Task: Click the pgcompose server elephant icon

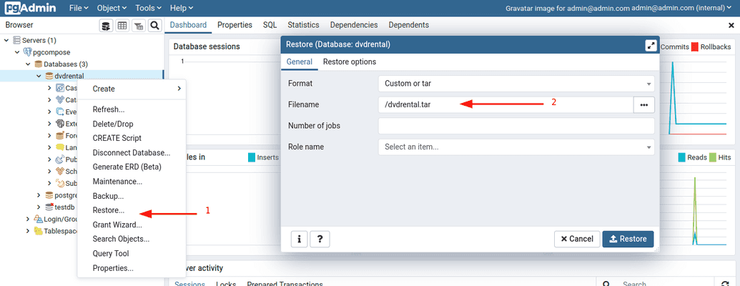Action: pos(27,52)
